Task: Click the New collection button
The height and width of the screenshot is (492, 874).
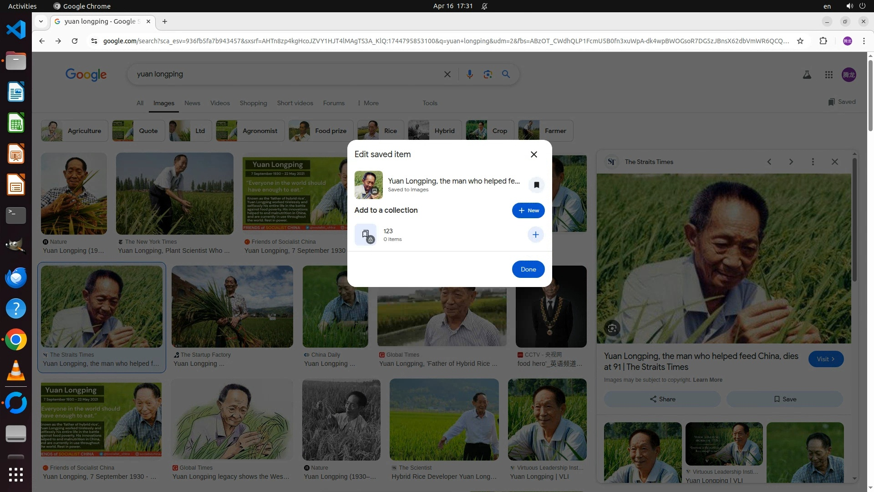Action: tap(528, 210)
